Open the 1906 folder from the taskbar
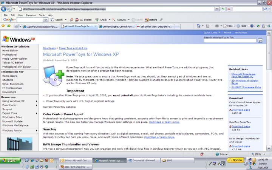272x170 pixels. click(178, 161)
